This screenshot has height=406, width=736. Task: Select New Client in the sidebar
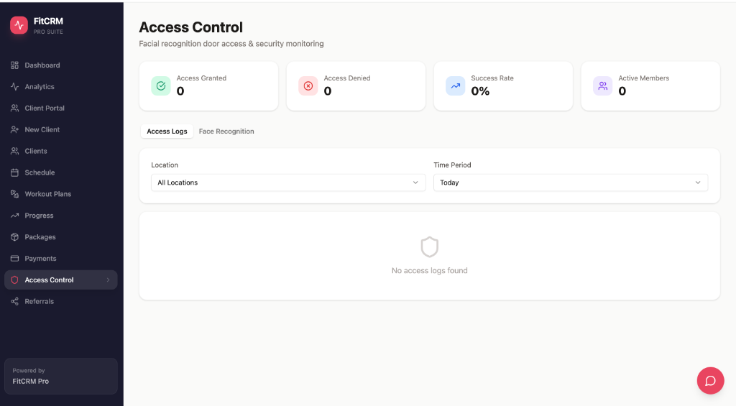pos(61,129)
